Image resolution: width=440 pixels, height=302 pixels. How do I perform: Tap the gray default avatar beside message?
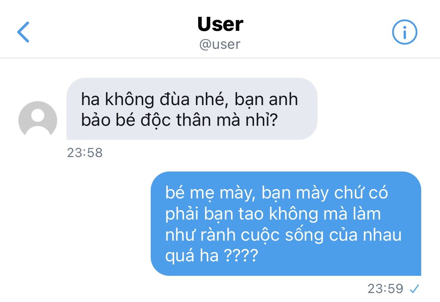coord(38,120)
